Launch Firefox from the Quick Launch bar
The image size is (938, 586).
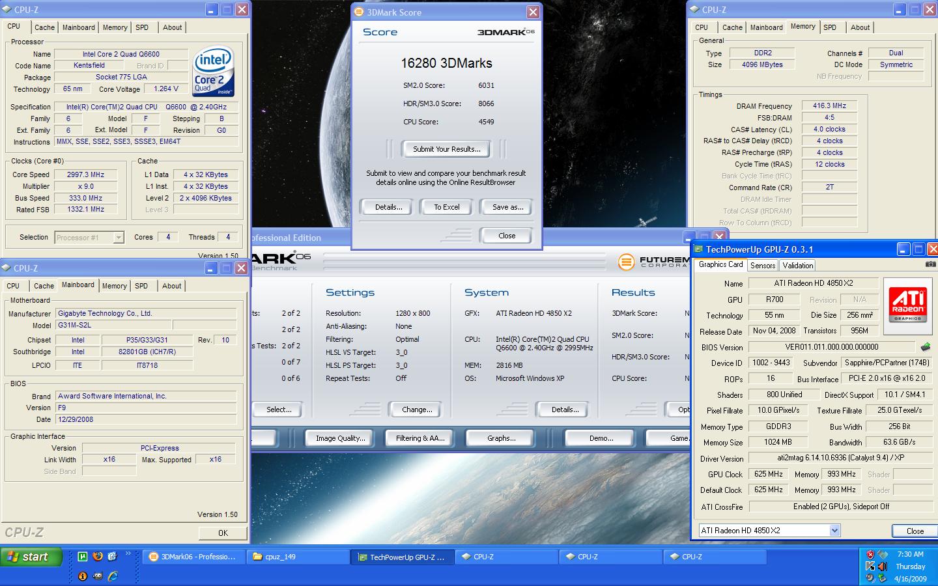(x=98, y=556)
